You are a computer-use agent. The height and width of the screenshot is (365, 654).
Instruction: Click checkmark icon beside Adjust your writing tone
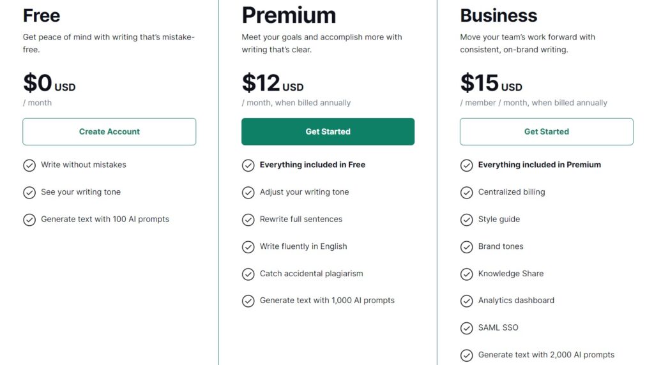click(x=248, y=193)
